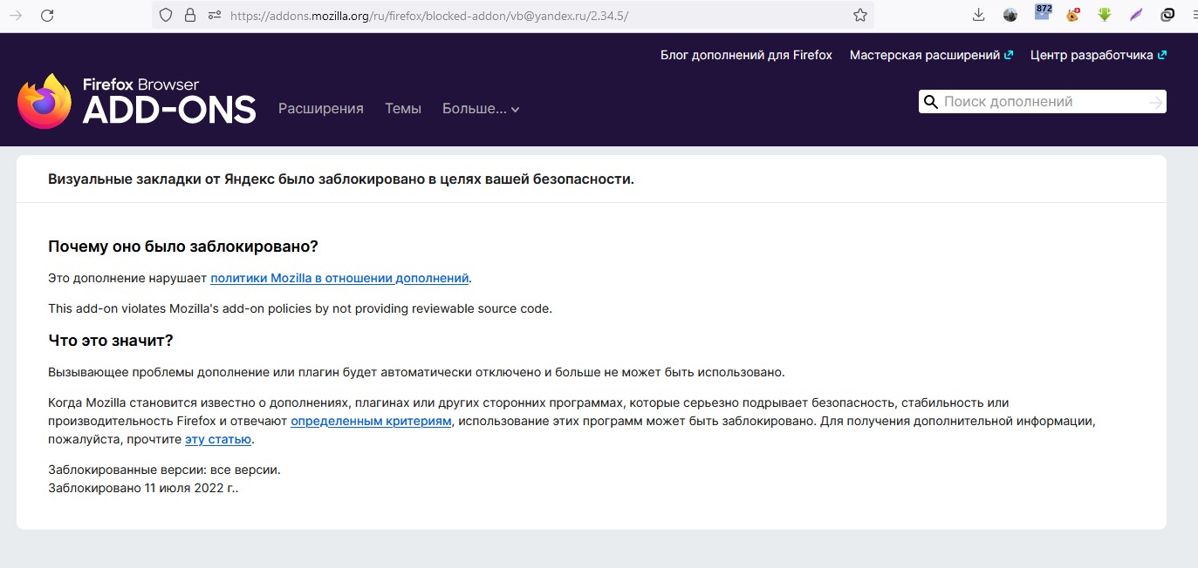Open tracking protection shield icon
The width and height of the screenshot is (1198, 568).
[x=167, y=15]
